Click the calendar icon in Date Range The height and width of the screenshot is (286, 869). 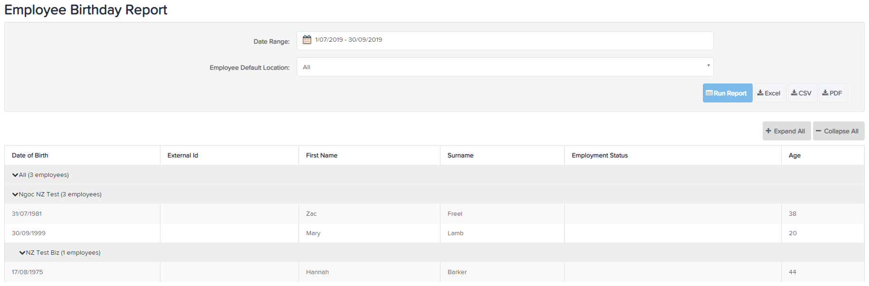(307, 39)
